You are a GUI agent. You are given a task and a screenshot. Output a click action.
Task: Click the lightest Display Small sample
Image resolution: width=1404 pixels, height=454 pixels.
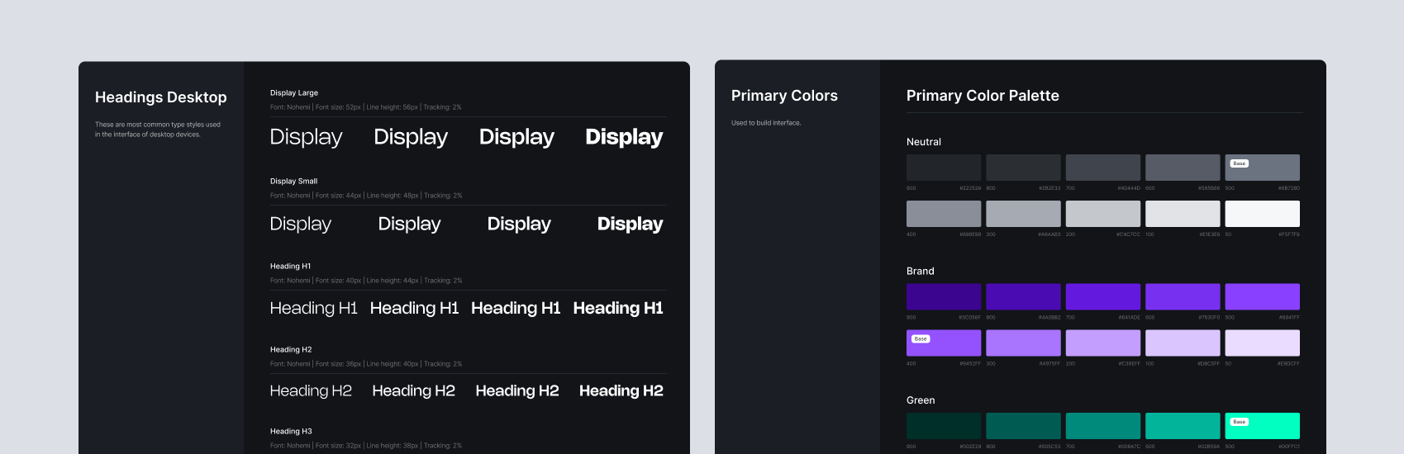pos(301,225)
